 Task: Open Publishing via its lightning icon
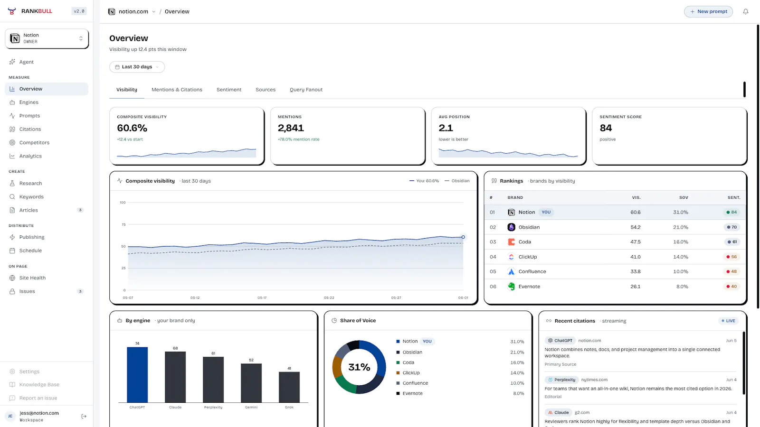coord(12,237)
